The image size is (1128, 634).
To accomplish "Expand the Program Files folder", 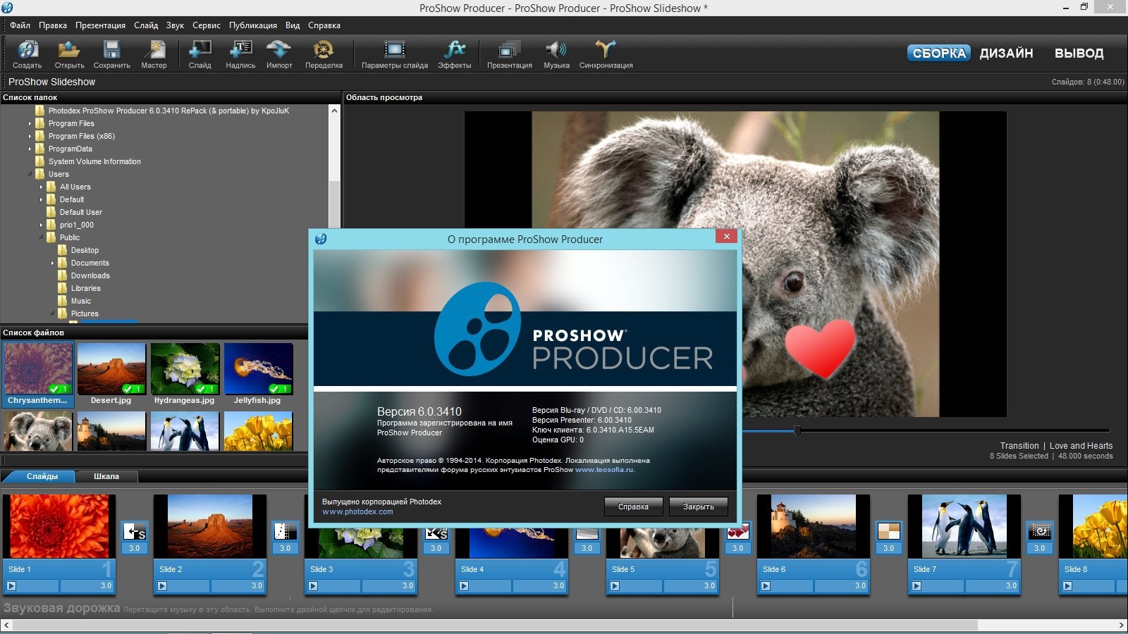I will click(x=30, y=123).
